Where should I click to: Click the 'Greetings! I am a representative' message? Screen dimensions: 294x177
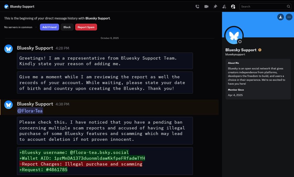click(x=105, y=61)
